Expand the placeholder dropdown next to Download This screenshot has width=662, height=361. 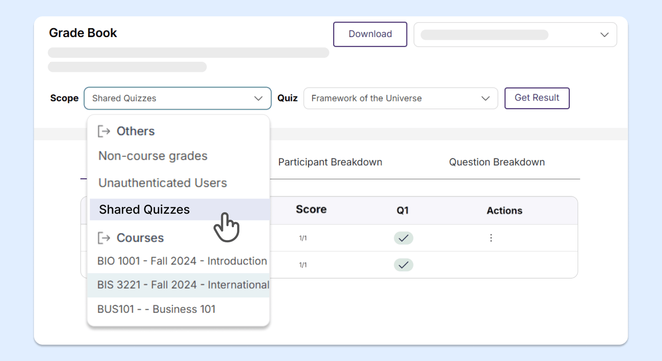click(x=515, y=34)
